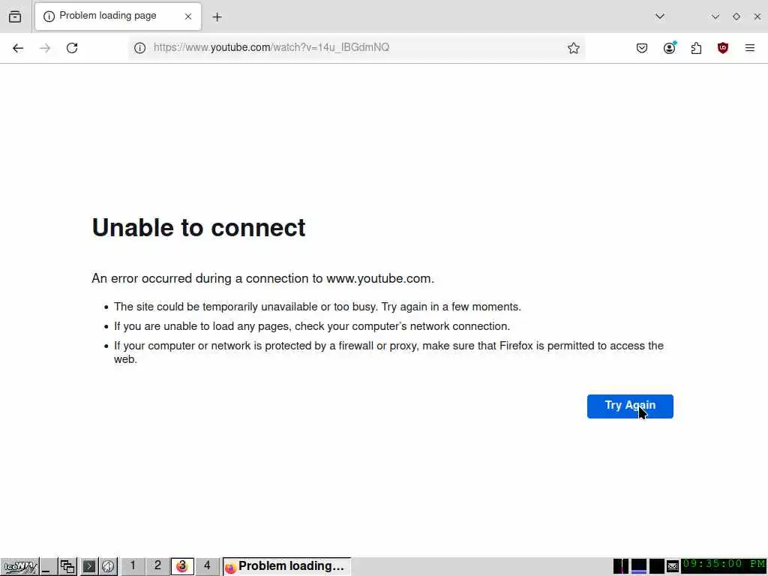This screenshot has height=576, width=768.
Task: Go back one page
Action: [x=18, y=48]
